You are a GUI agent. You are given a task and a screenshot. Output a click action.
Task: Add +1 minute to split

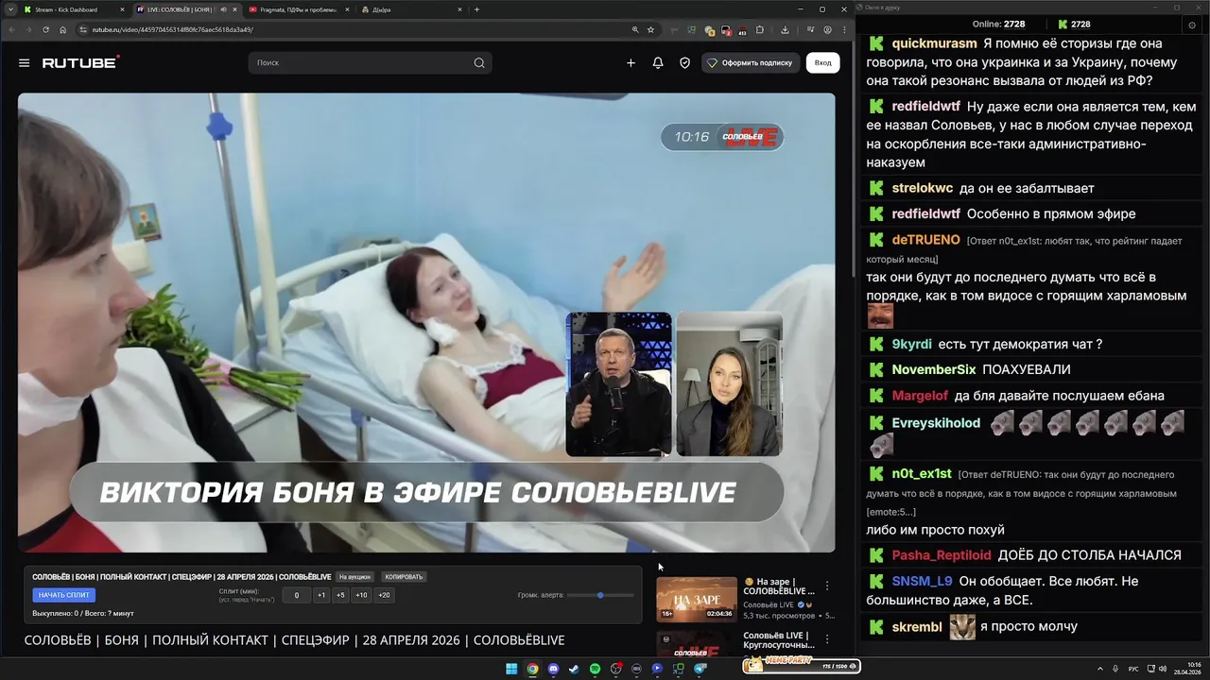(x=321, y=595)
